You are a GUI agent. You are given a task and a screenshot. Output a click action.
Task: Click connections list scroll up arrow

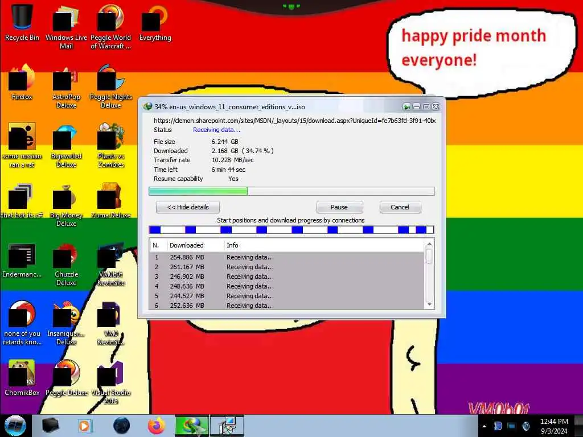coord(429,245)
